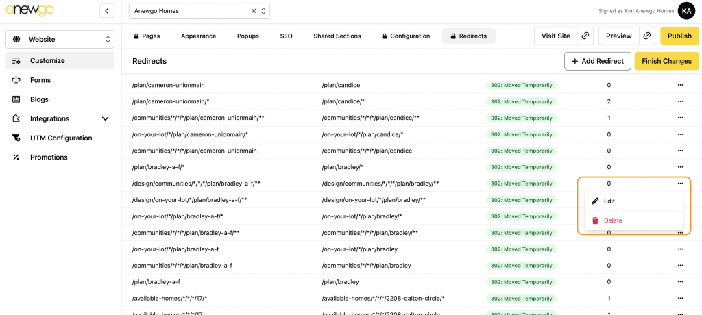Screen dimensions: 702x315
Task: Choose Delete from the context menu
Action: [612, 220]
